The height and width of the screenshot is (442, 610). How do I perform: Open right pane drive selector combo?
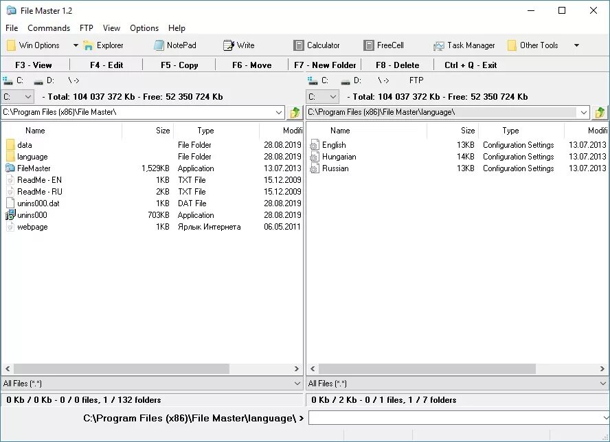pyautogui.click(x=322, y=96)
